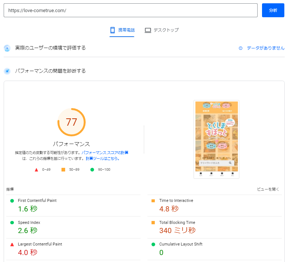This screenshot has height=262, width=288.
Task: Open the 計算ツールはこちら link
Action: pos(102,159)
